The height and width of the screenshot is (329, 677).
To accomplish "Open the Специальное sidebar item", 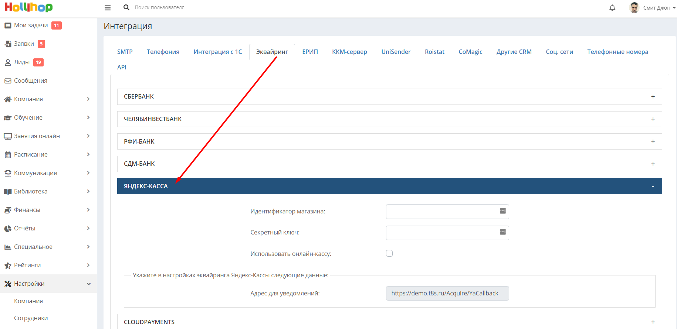I will pos(33,247).
